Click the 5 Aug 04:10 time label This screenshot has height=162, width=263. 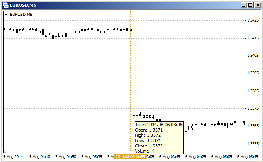[39, 157]
